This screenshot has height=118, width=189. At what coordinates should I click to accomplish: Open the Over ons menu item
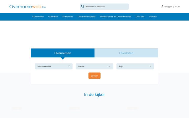pyautogui.click(x=140, y=17)
